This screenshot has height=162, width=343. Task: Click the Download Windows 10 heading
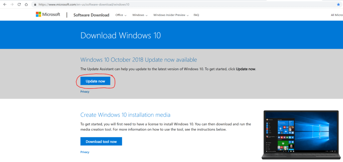click(121, 35)
